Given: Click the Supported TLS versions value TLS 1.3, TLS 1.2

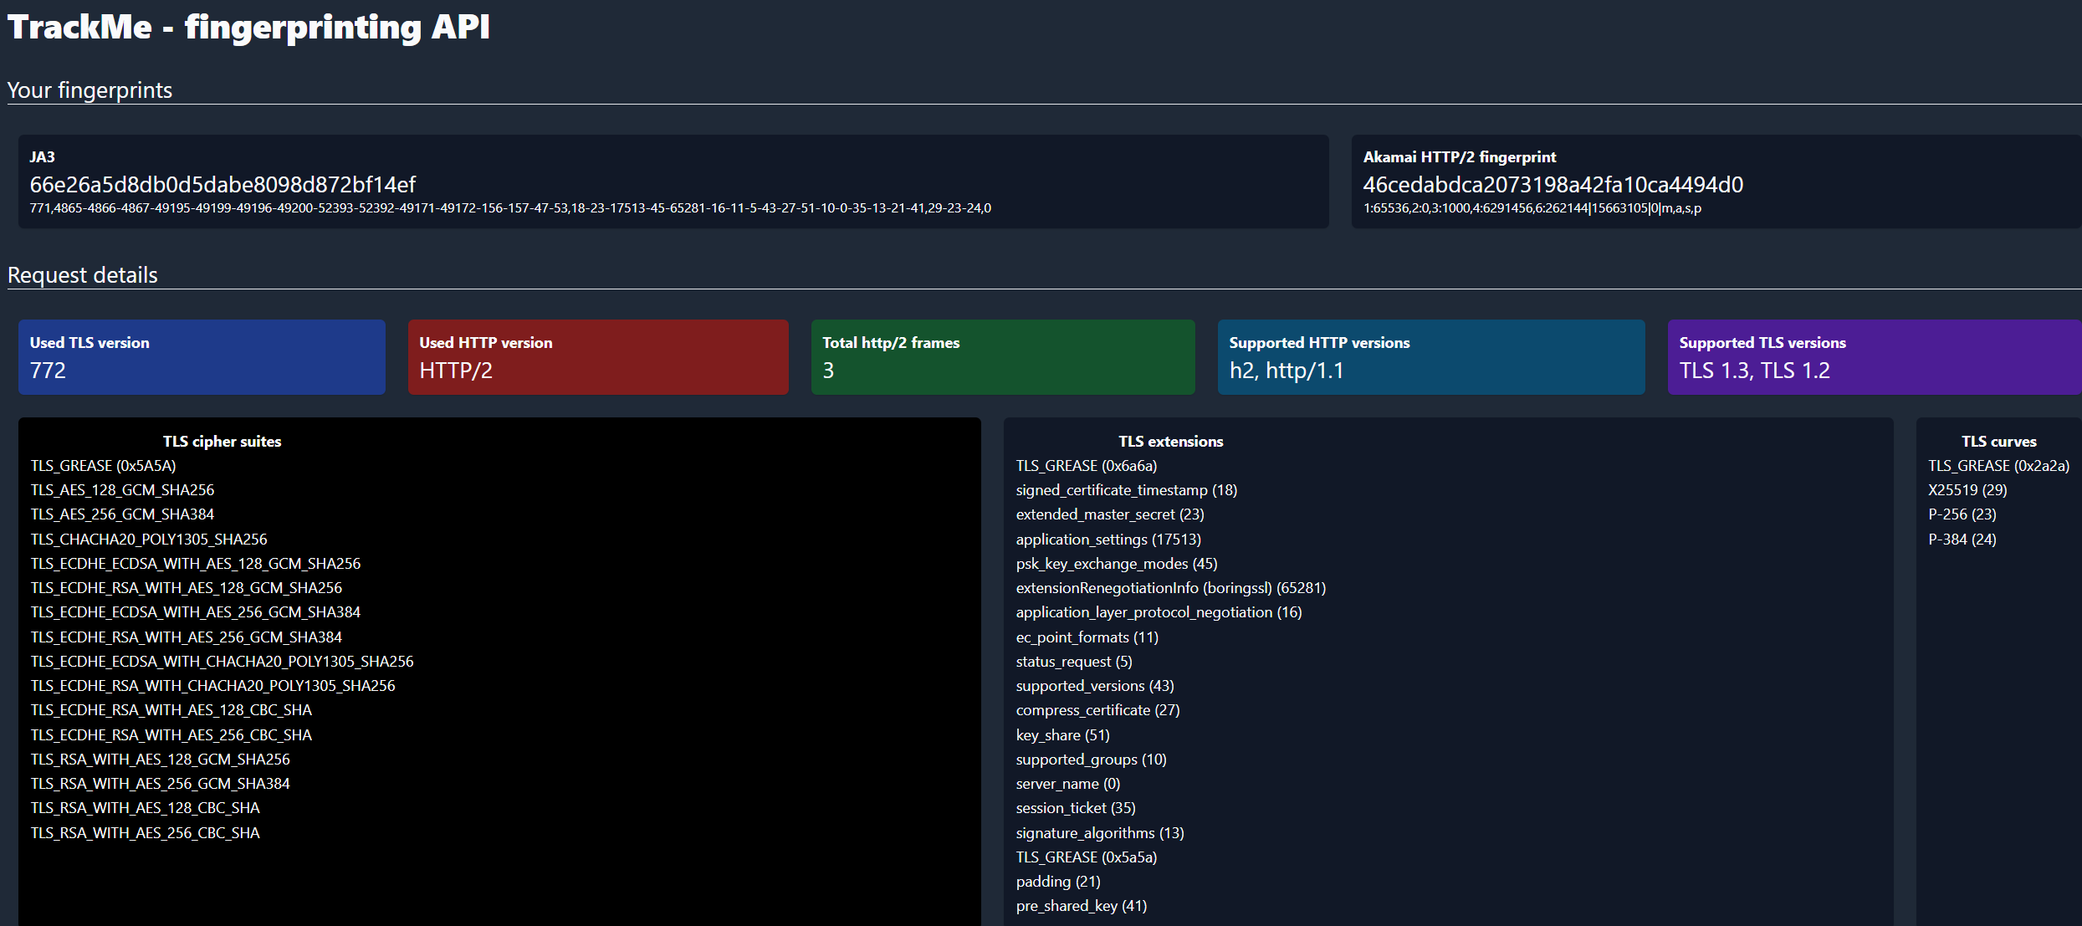Looking at the screenshot, I should pos(1754,371).
